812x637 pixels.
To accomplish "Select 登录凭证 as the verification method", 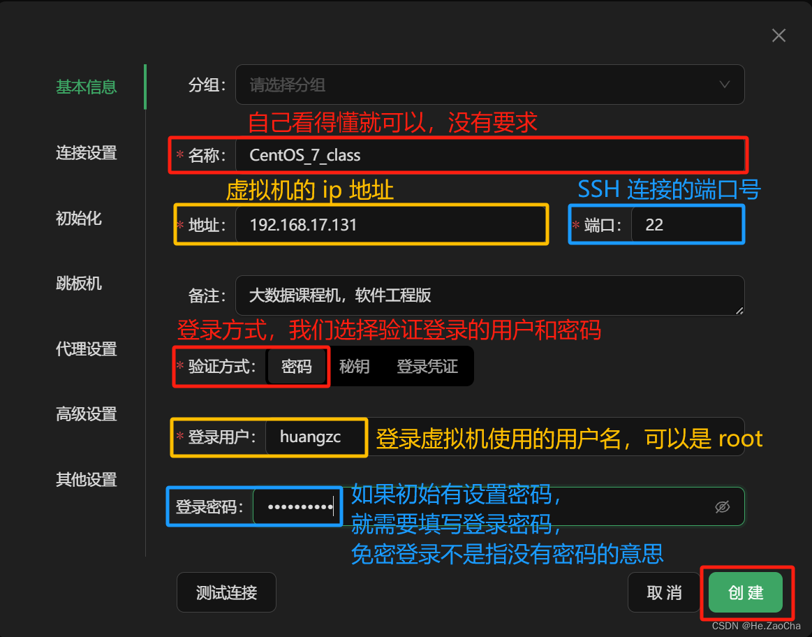I will [x=427, y=366].
